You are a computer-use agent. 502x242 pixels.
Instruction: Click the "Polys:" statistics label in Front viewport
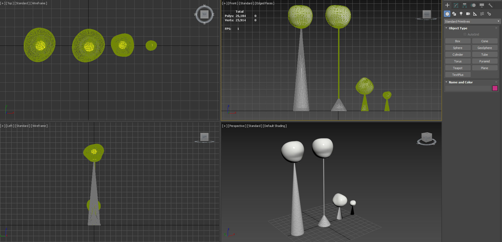coord(229,16)
